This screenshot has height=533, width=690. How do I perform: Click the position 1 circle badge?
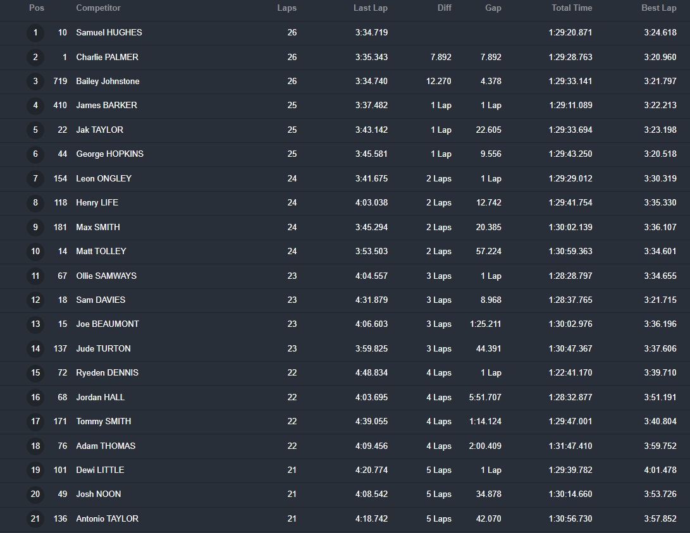click(35, 33)
